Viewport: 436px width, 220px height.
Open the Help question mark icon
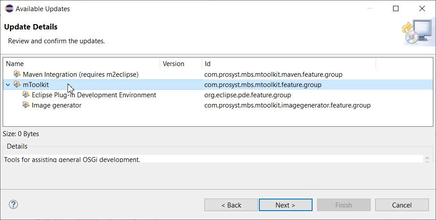13,205
